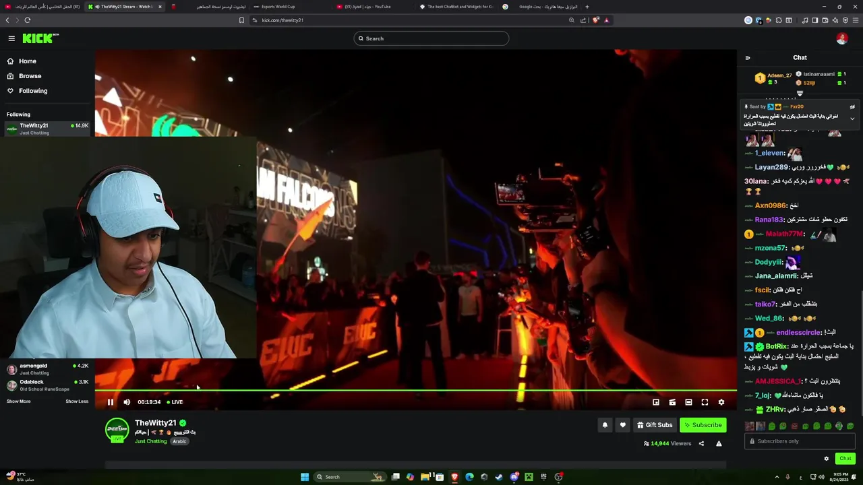The height and width of the screenshot is (485, 863).
Task: Switch to the ChatBot and Widgets tab
Action: point(458,7)
